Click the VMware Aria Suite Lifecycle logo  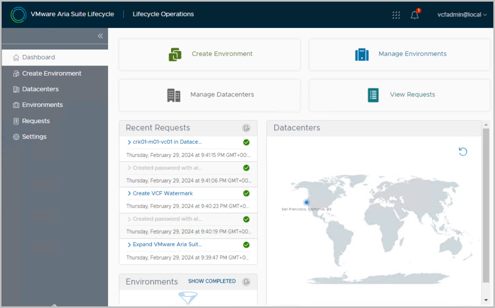pyautogui.click(x=18, y=14)
